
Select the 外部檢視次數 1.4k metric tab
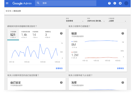pyautogui.click(x=25, y=35)
